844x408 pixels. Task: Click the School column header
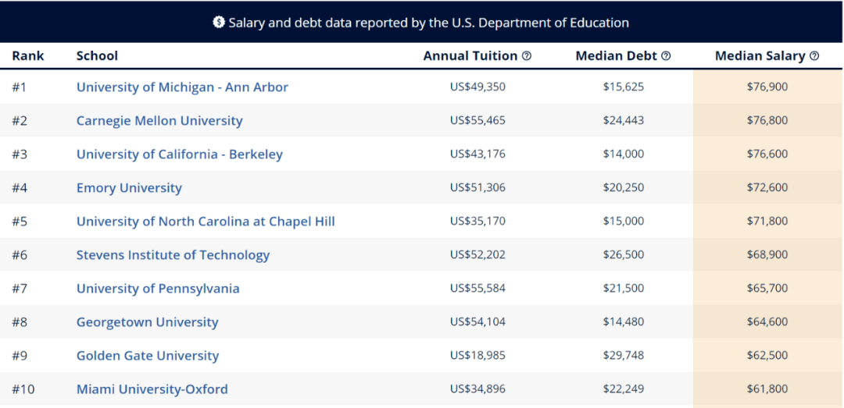(x=97, y=56)
